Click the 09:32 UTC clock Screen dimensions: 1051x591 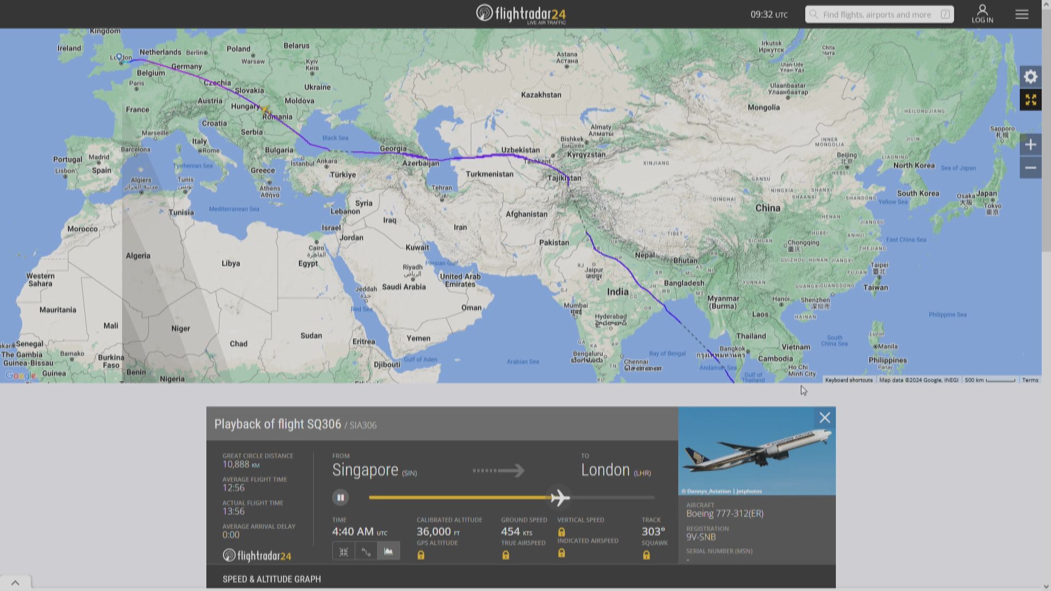[769, 14]
